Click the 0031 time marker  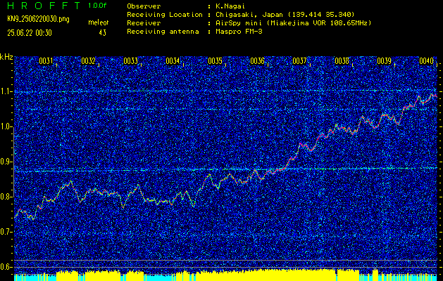pyautogui.click(x=46, y=61)
